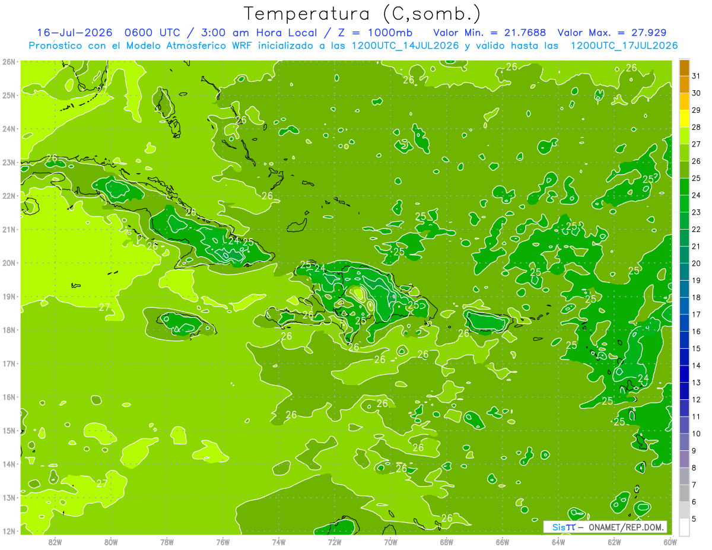
Task: Click the orange band between 30 and 31 on color scale
Action: click(684, 84)
